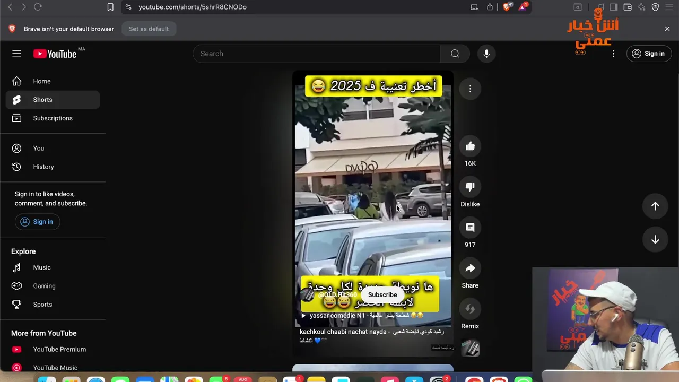Open the @OLD.Hit360 channel handle
Image resolution: width=679 pixels, height=382 pixels.
(337, 295)
